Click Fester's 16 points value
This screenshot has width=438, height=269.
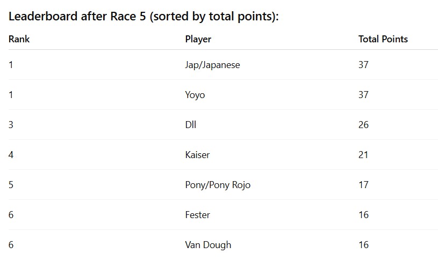coord(363,215)
